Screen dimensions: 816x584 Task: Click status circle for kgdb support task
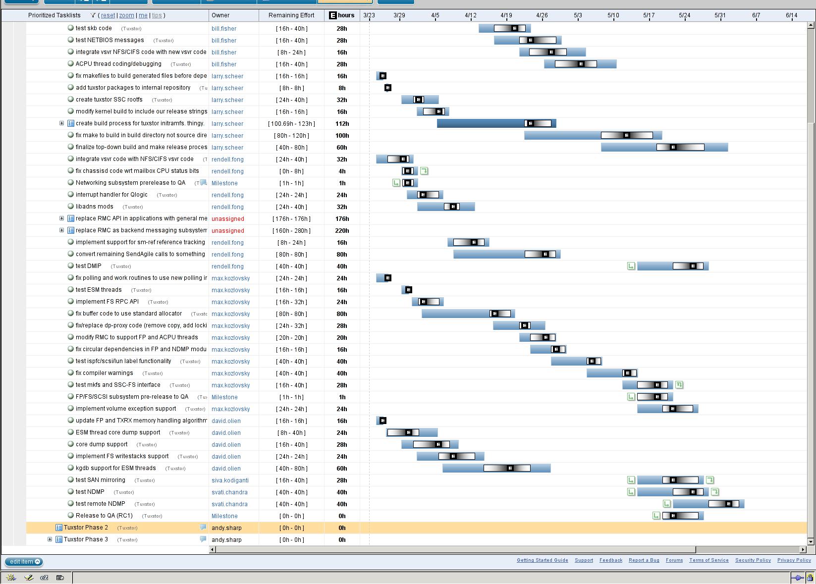[70, 468]
